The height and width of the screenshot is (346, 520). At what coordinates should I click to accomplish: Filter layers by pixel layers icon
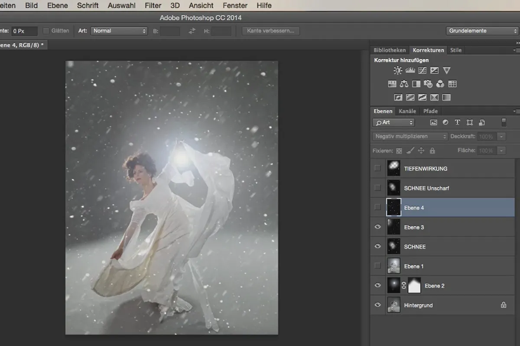tap(433, 123)
